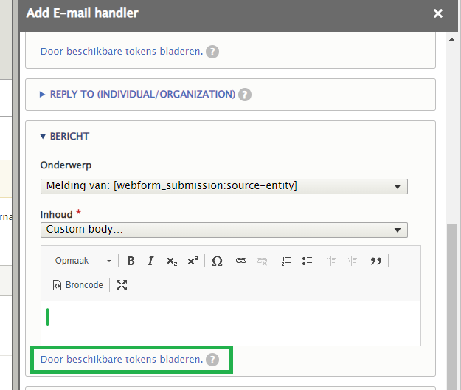Apply subscript formatting
Viewport: 461px width, 390px height.
coord(171,261)
